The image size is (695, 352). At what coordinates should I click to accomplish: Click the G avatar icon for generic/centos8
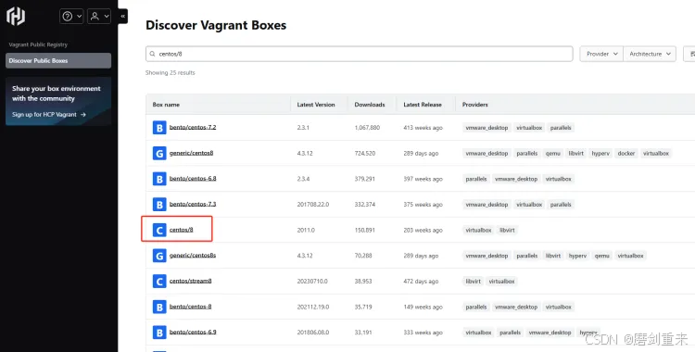tap(159, 154)
